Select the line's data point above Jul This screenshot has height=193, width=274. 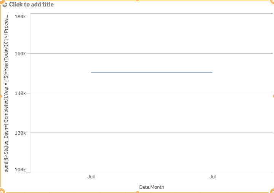[x=212, y=72]
